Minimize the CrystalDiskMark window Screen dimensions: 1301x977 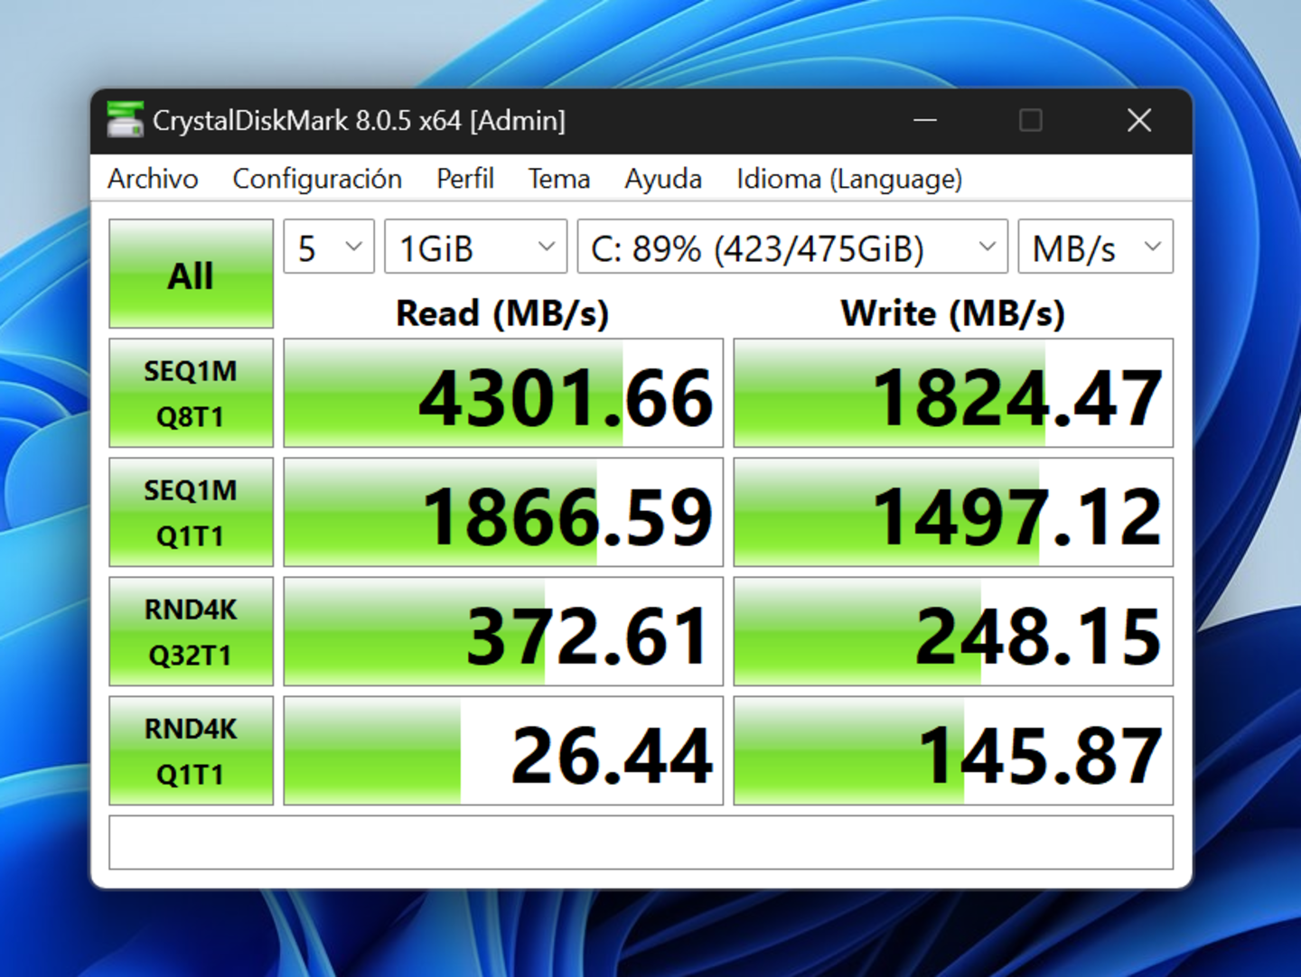click(924, 120)
